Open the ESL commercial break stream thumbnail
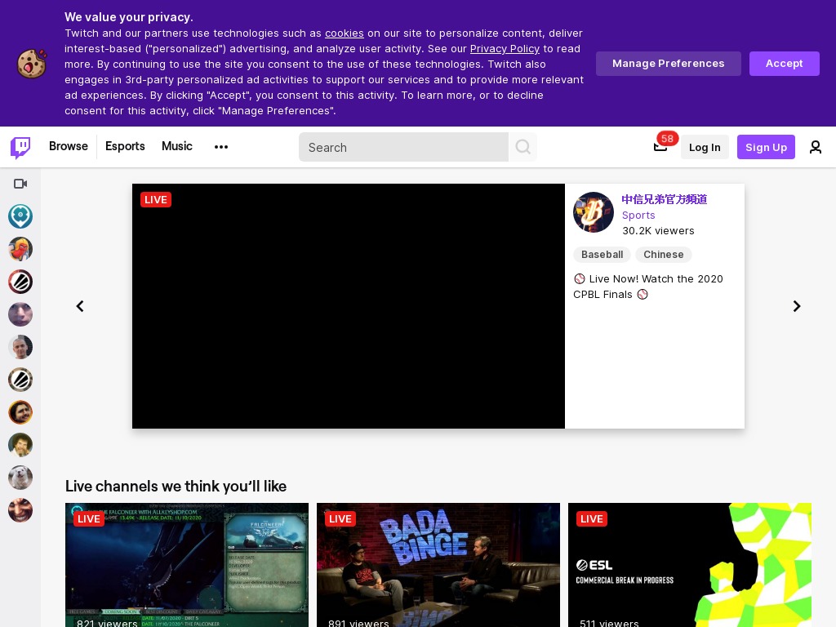Screen dimensions: 836x627 (690, 565)
